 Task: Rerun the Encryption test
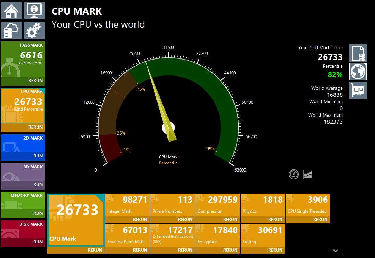pyautogui.click(x=230, y=250)
